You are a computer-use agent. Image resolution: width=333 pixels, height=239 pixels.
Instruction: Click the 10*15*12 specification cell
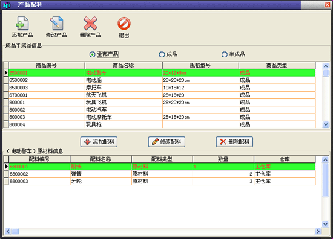tap(200, 88)
